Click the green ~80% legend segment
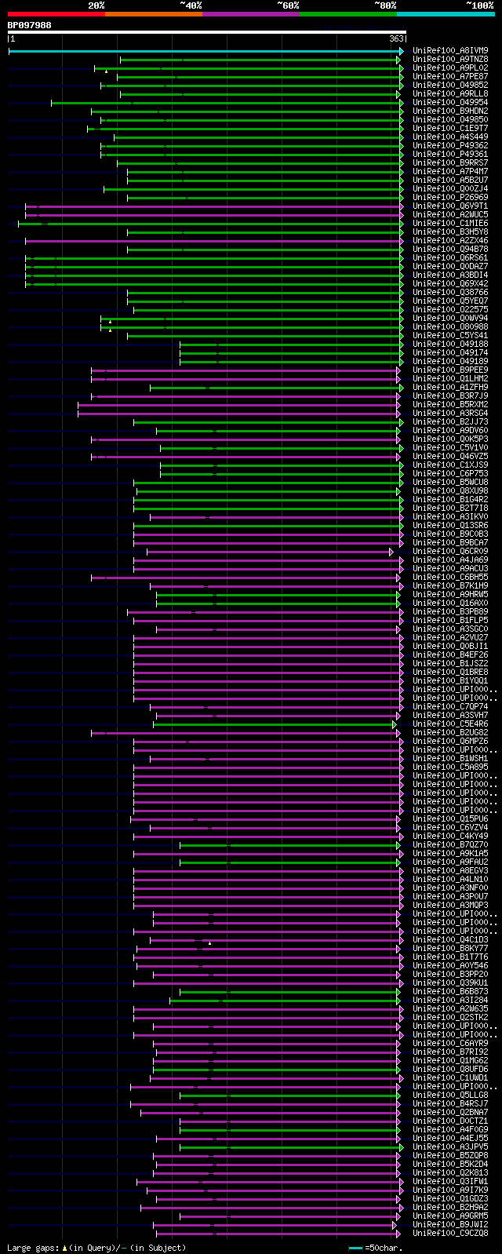The image size is (502, 1254). pyautogui.click(x=347, y=14)
